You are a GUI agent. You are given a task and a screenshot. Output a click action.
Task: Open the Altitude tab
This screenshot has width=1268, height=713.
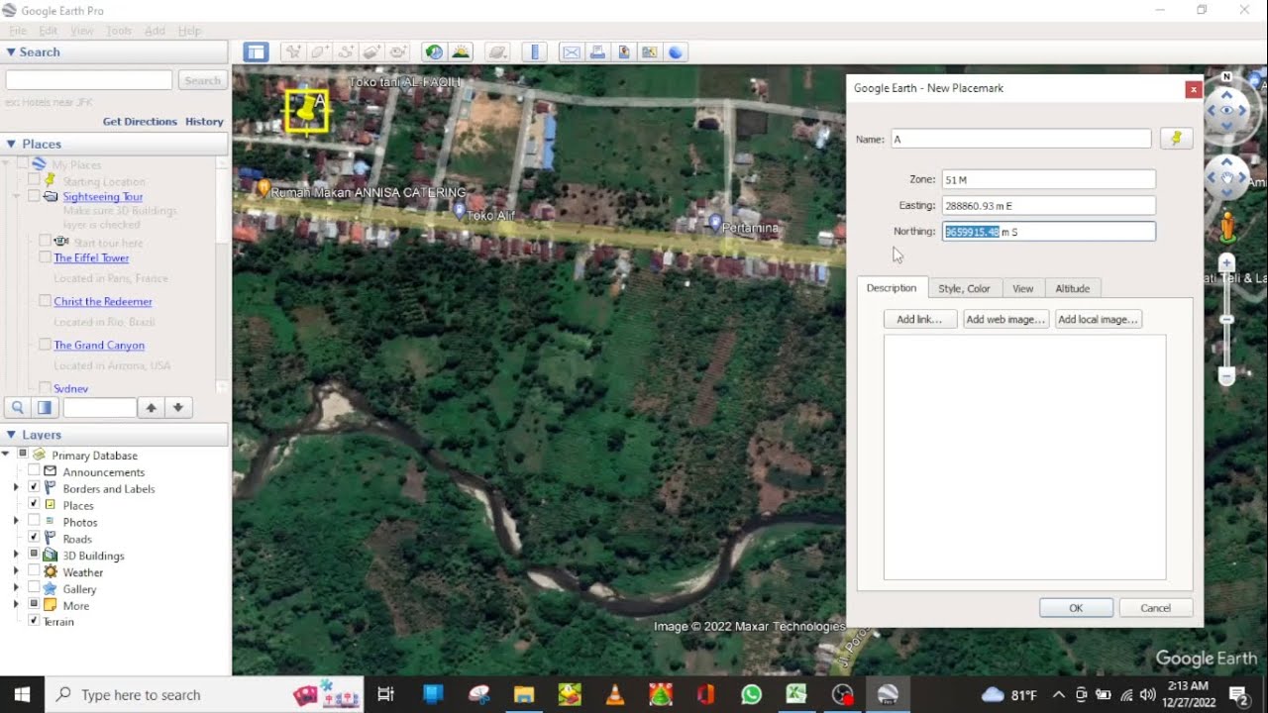(1072, 288)
